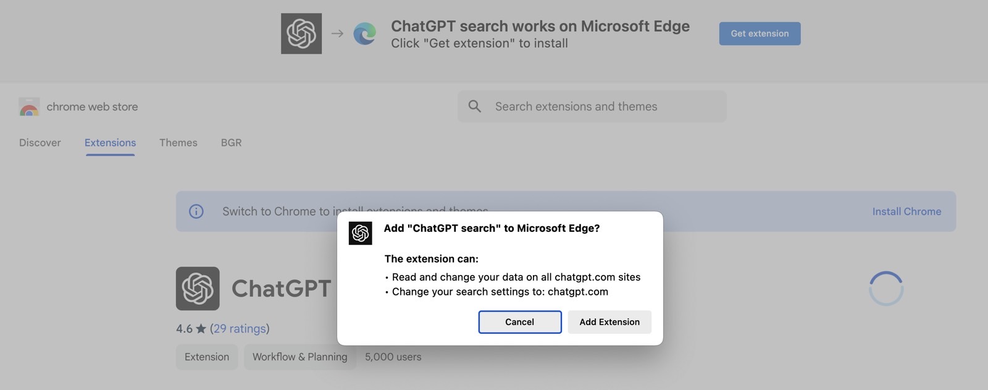The width and height of the screenshot is (988, 390).
Task: Open the 29 ratings link
Action: [240, 329]
